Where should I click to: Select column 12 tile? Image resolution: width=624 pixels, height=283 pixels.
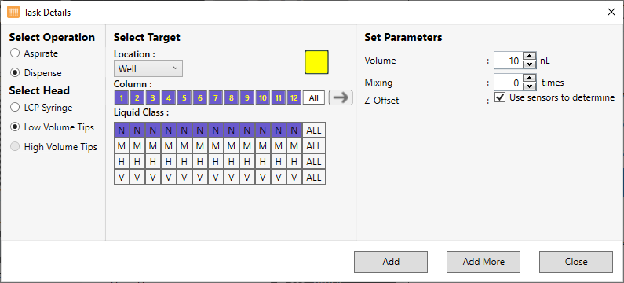[294, 97]
